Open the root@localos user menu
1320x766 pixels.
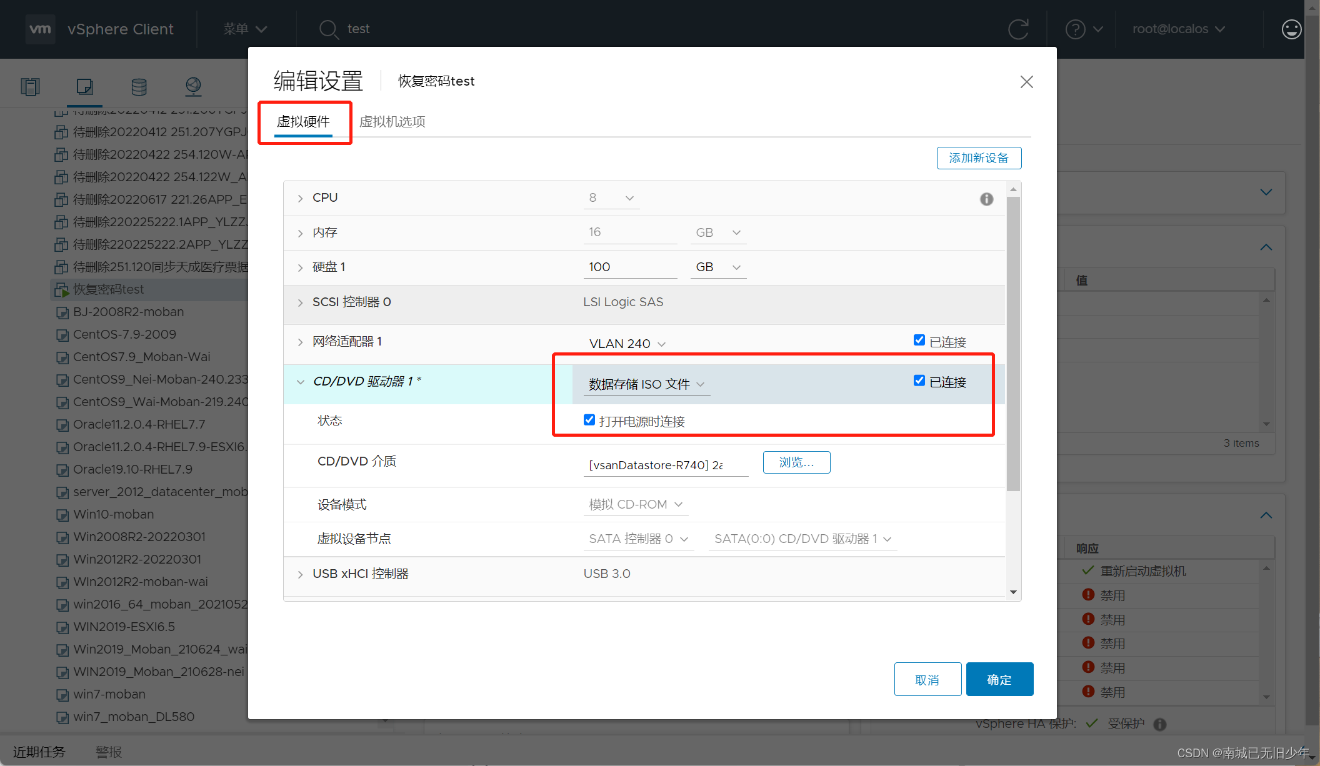tap(1179, 29)
